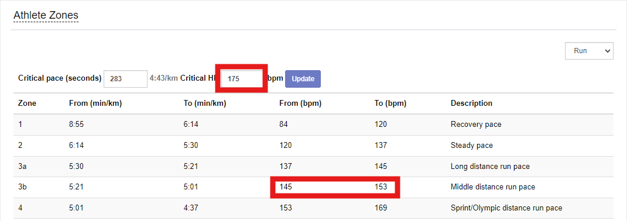Click the From (min/km) column header
Screen dimensions: 627x221
[x=95, y=103]
